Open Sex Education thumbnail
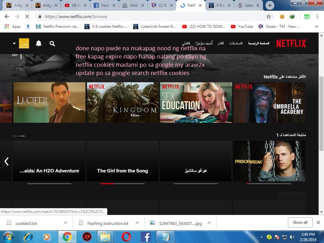The image size is (324, 243). [x=196, y=103]
